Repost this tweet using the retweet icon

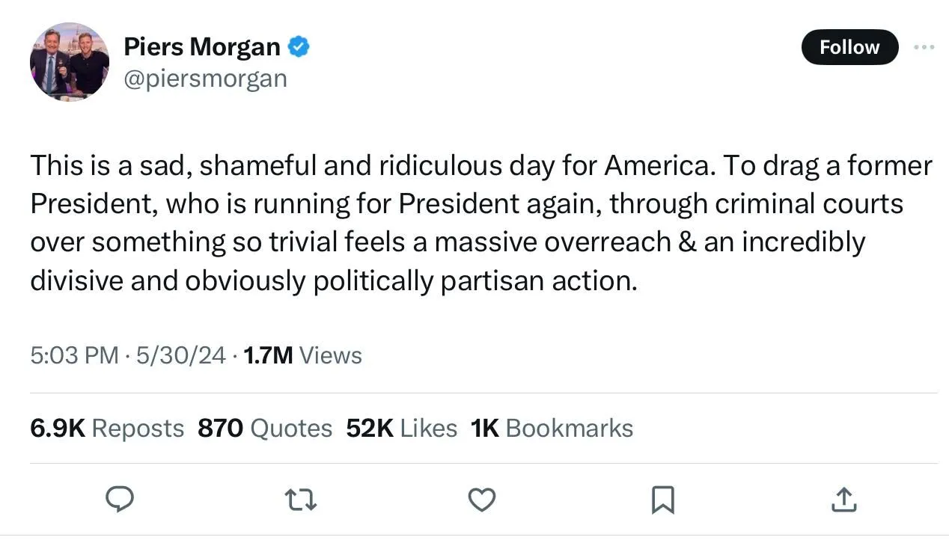301,499
